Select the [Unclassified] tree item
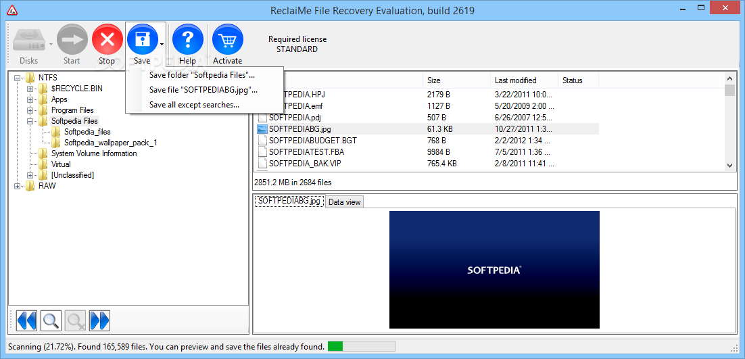Screen dimensions: 745x359 point(73,175)
